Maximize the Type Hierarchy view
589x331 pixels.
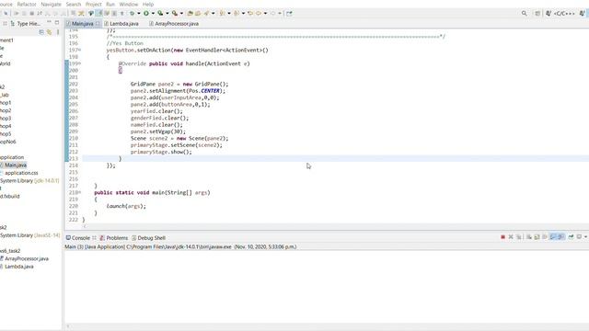(57, 22)
